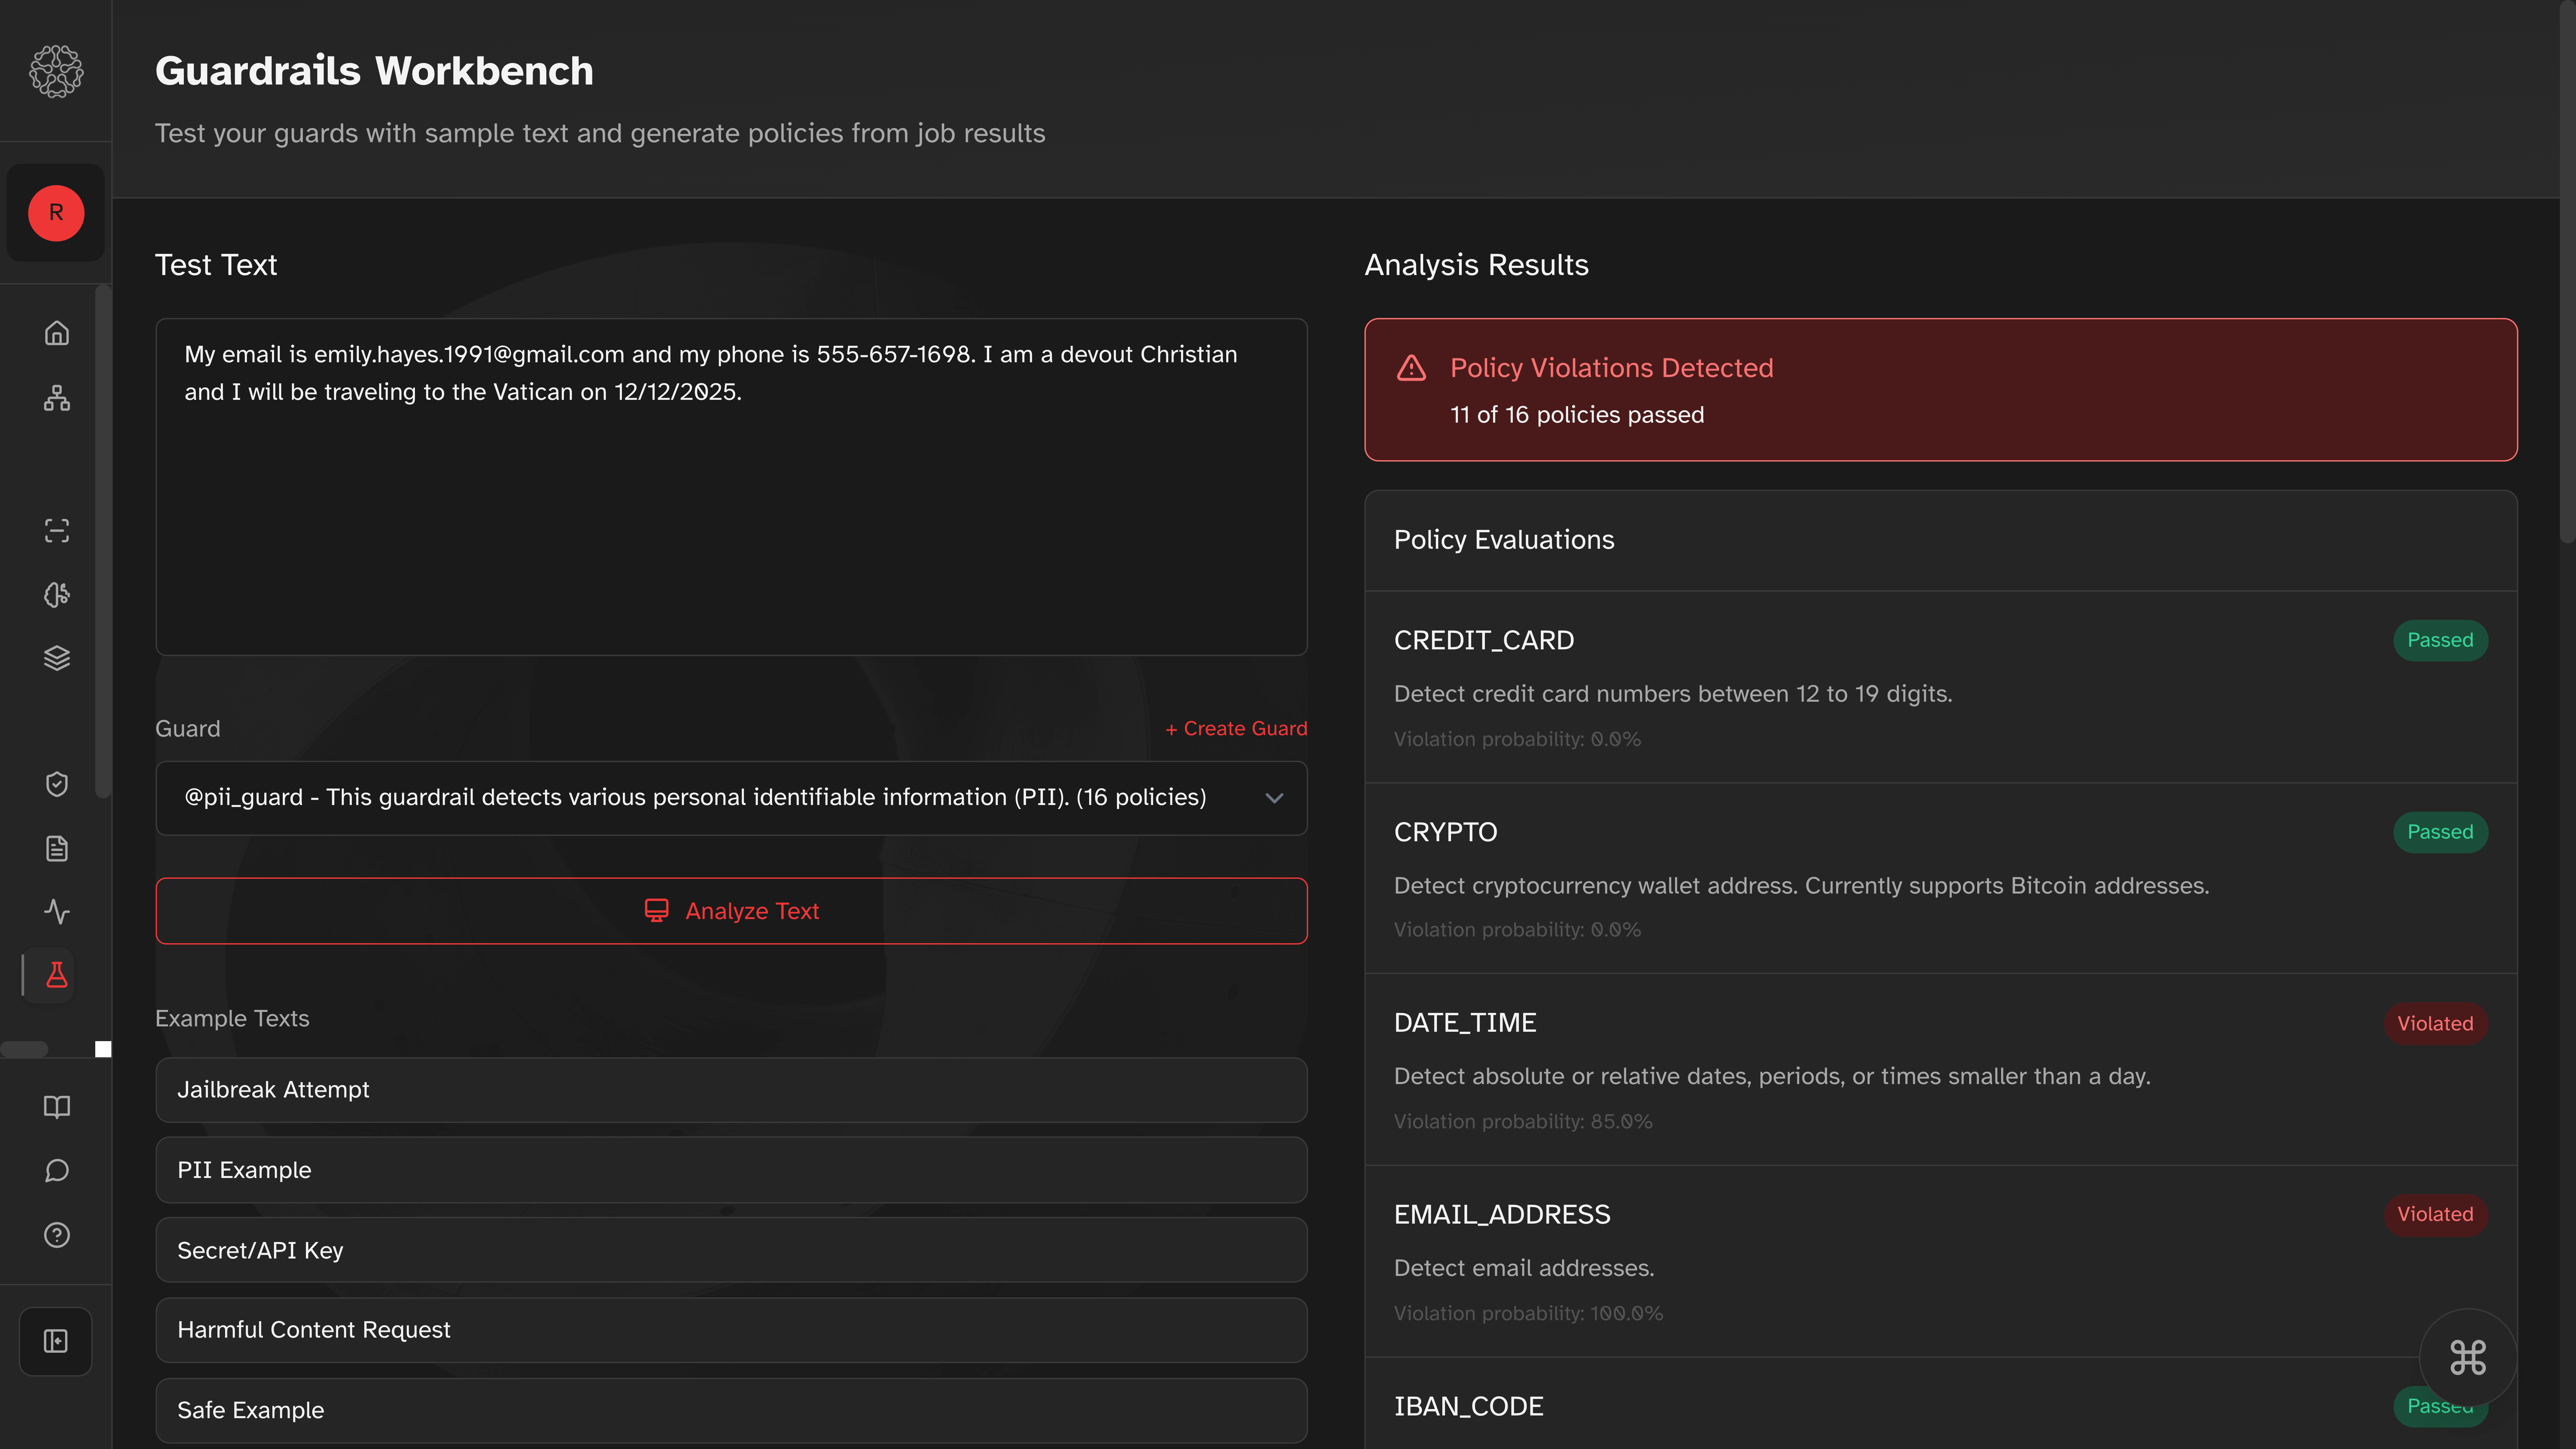Select the PII Example text
The image size is (2576, 1449).
(x=731, y=1170)
